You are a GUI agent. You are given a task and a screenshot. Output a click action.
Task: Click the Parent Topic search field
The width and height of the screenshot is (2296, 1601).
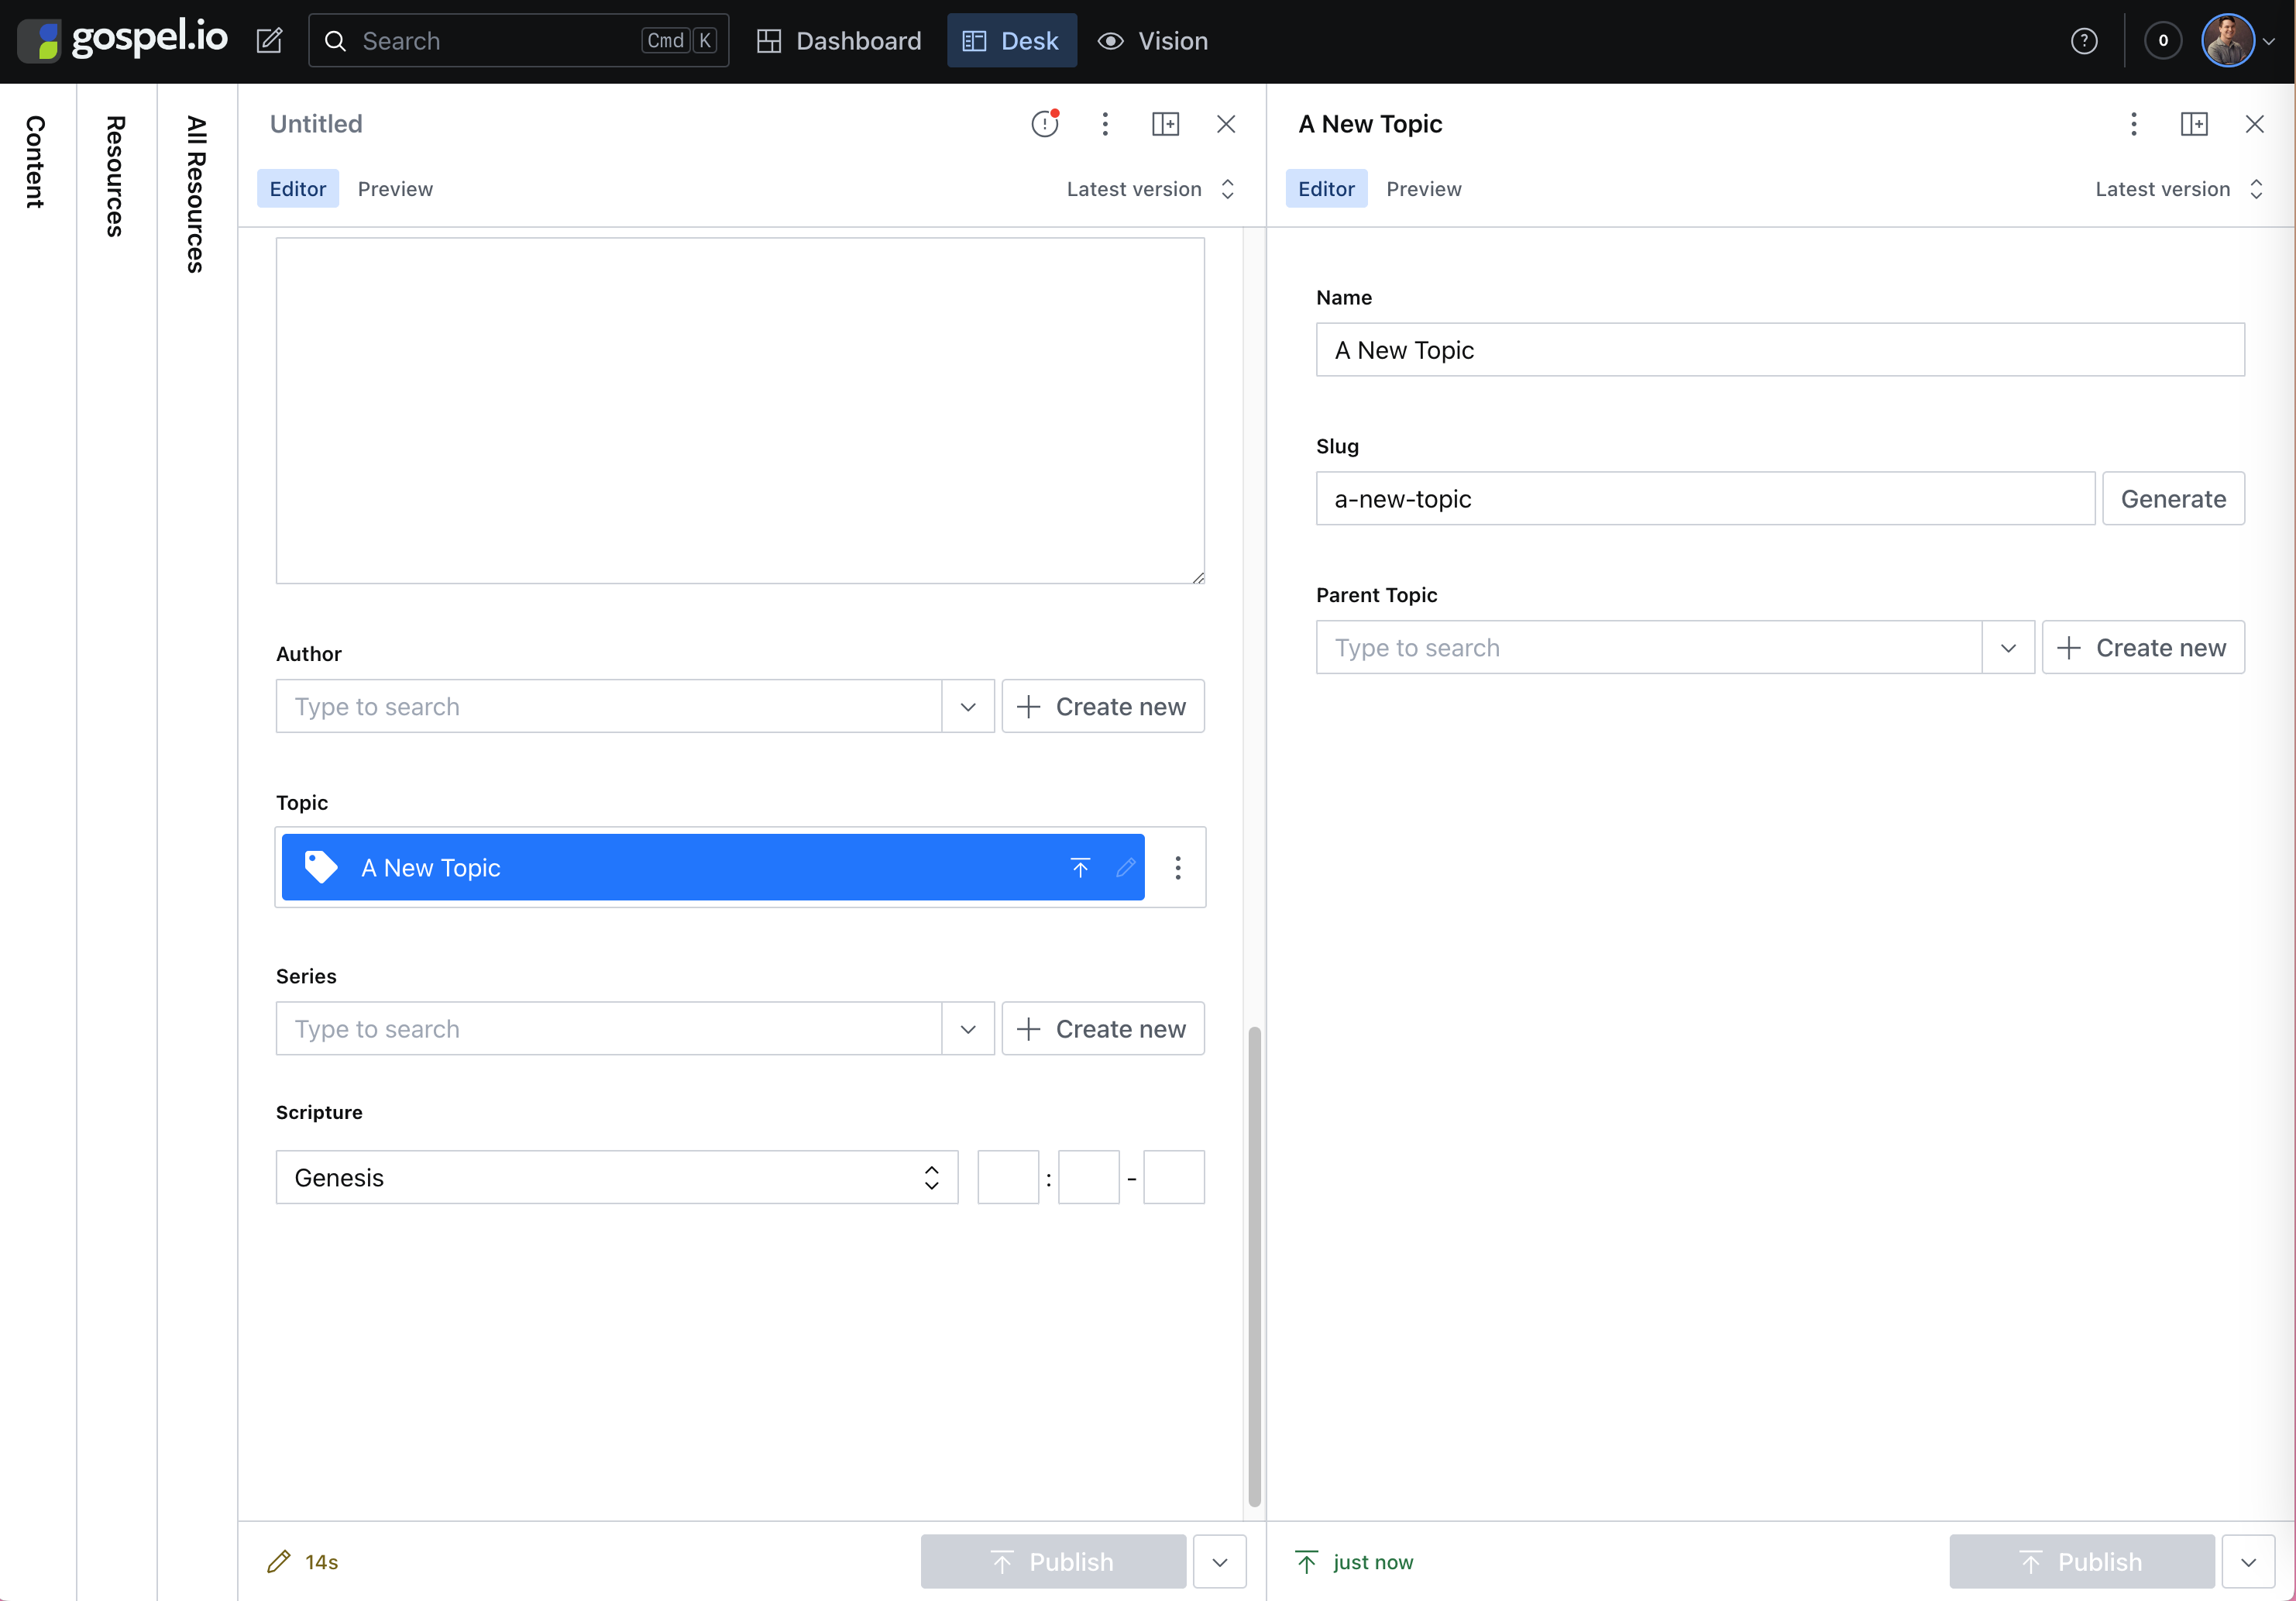coord(1649,647)
